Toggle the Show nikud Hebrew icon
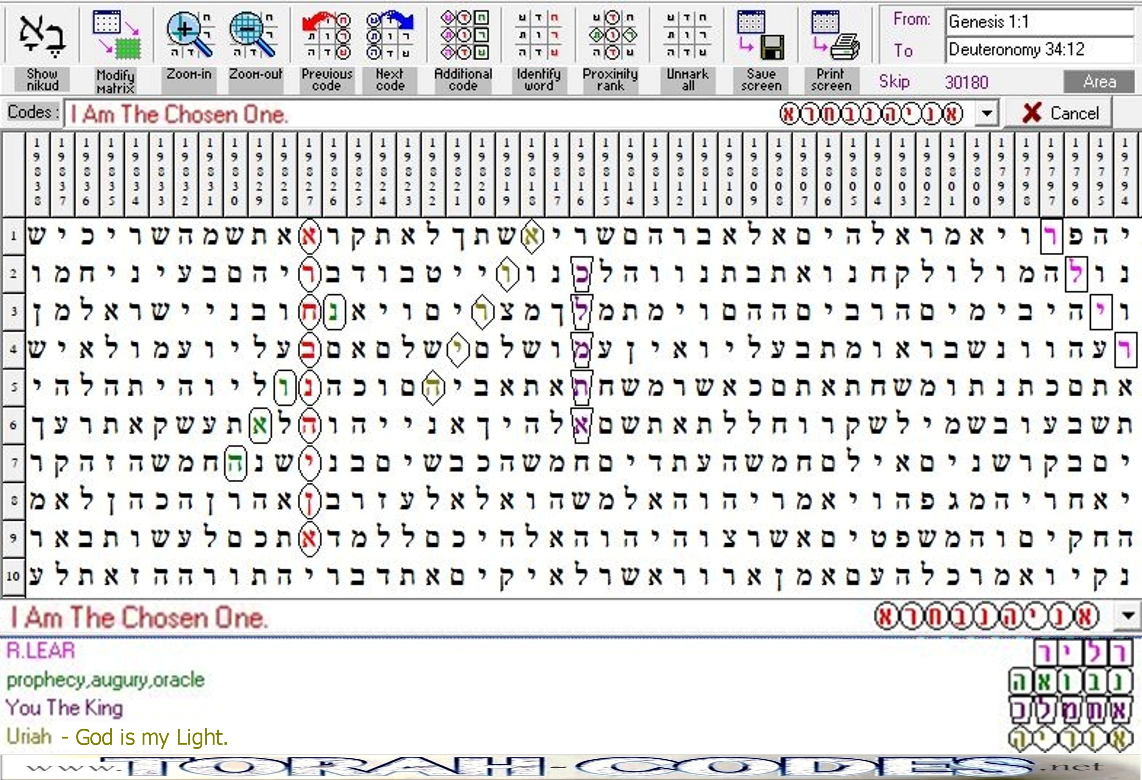Screen dimensions: 1142x780 pos(41,35)
